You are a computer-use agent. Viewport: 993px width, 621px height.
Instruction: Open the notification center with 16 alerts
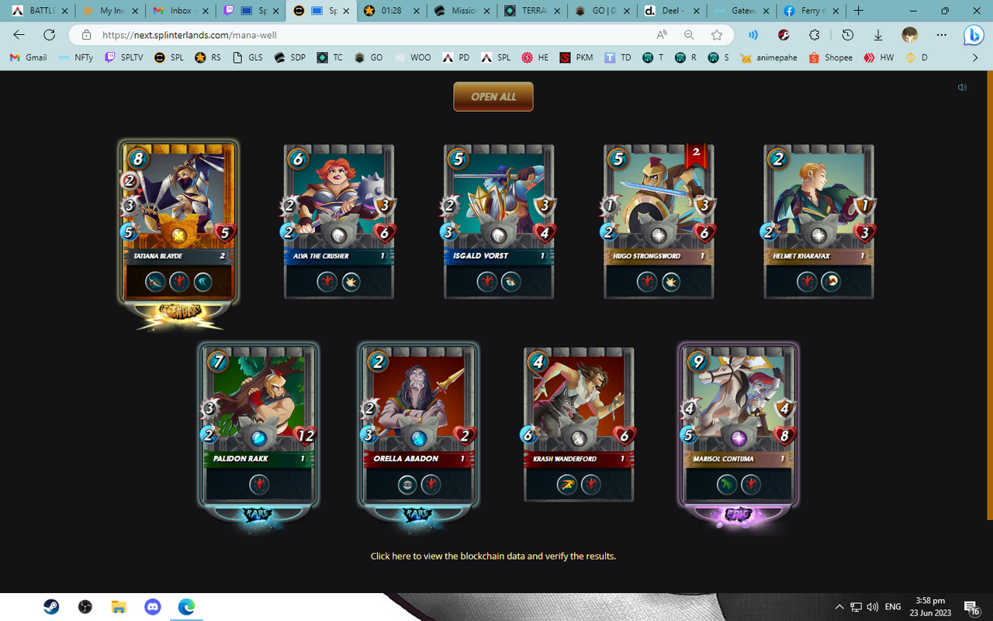971,607
